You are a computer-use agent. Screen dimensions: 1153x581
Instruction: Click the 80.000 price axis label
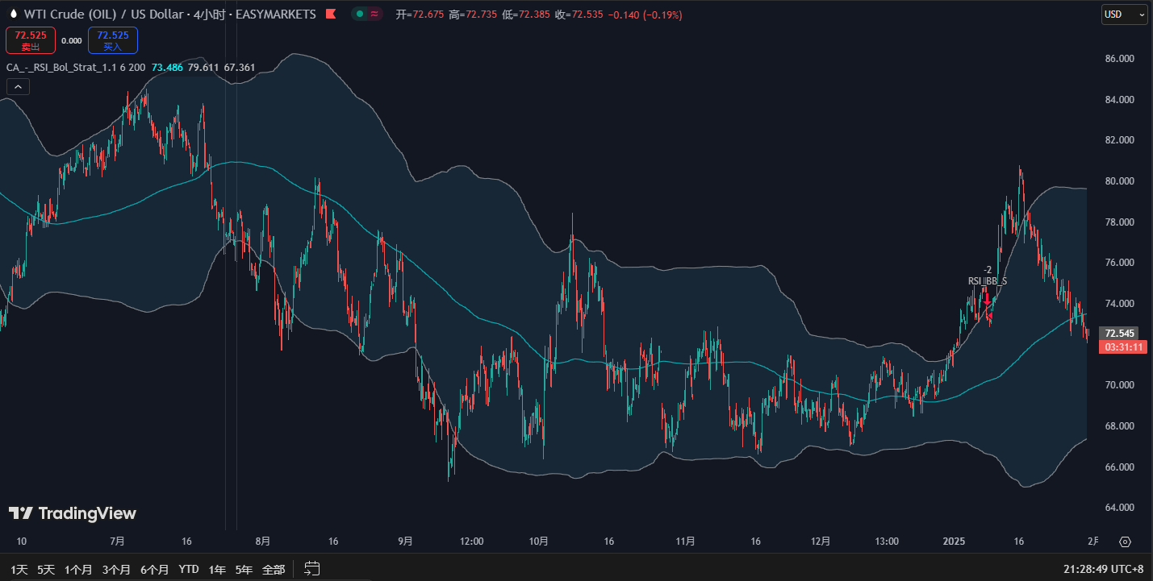pyautogui.click(x=1120, y=181)
